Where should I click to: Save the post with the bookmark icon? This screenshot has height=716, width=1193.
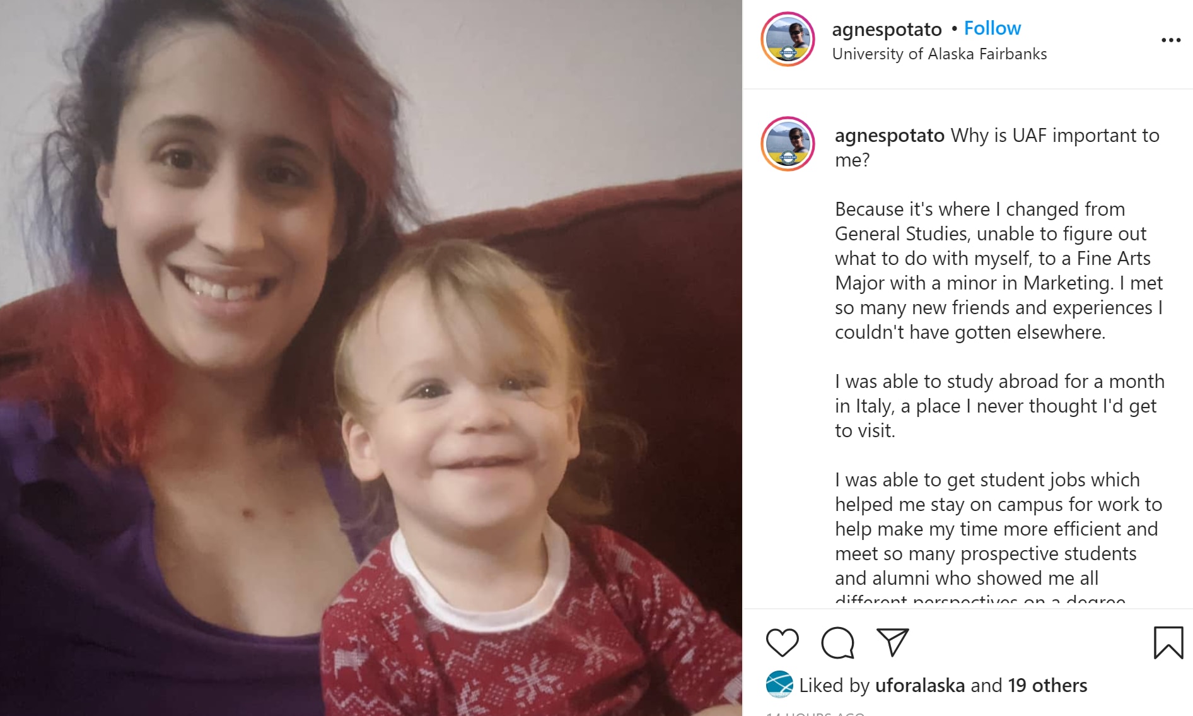click(1168, 642)
